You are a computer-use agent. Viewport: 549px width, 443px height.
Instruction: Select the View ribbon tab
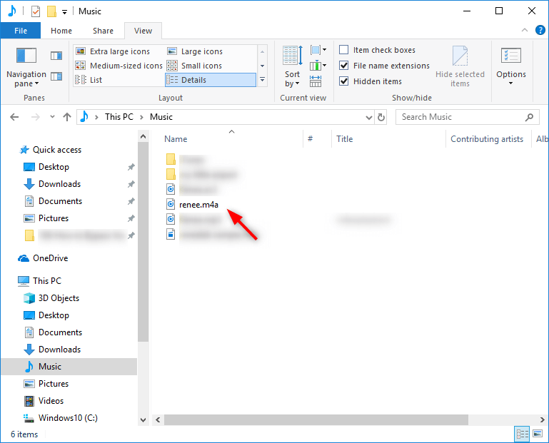click(x=143, y=31)
